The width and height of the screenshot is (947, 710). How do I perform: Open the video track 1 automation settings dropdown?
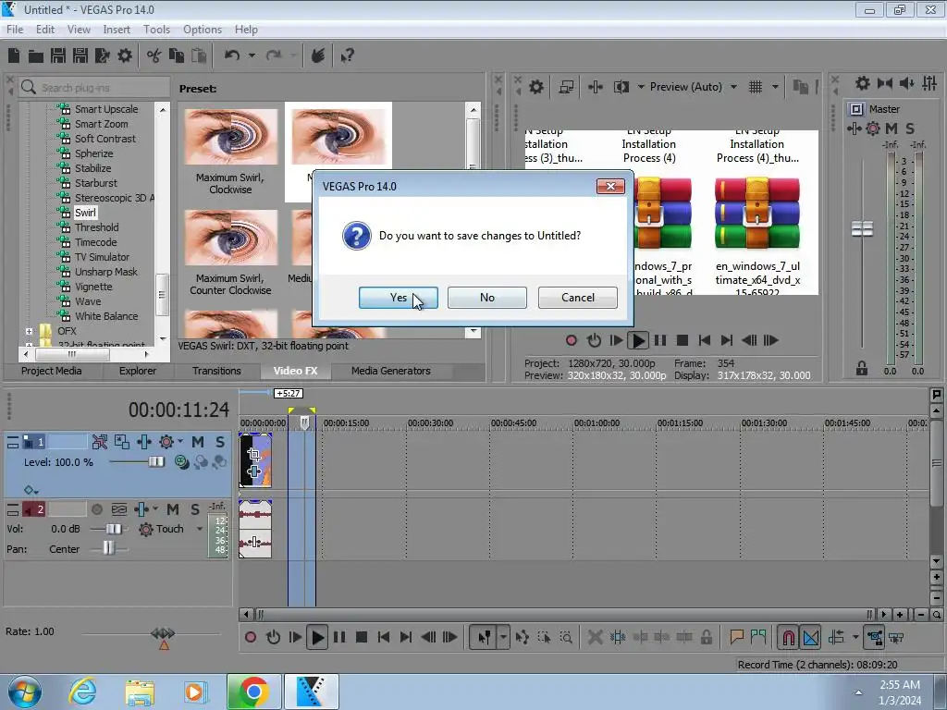(180, 442)
